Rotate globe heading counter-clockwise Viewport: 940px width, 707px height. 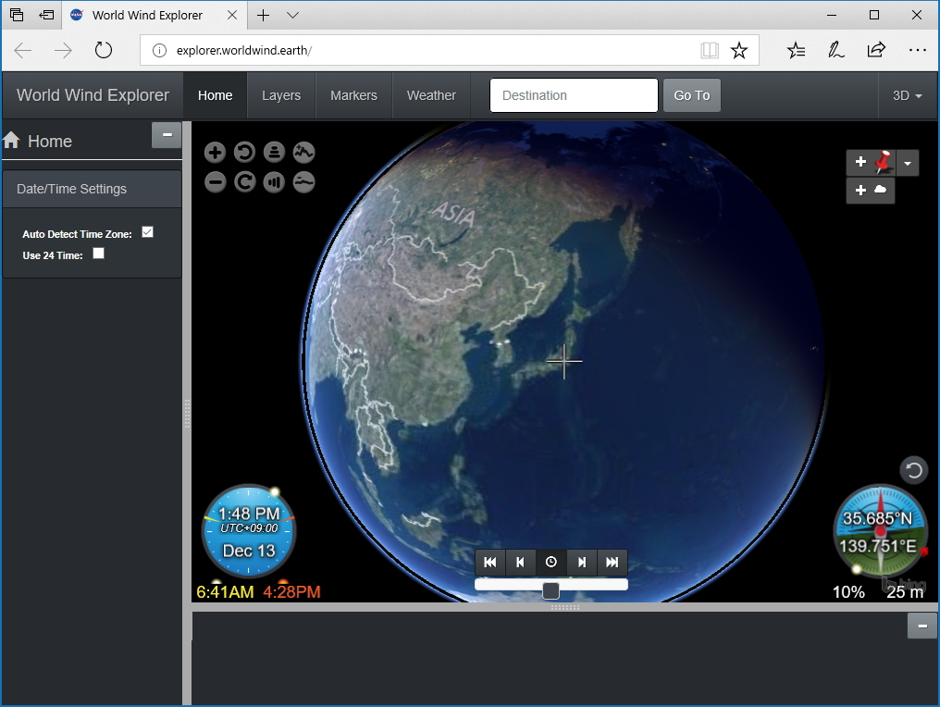click(244, 153)
